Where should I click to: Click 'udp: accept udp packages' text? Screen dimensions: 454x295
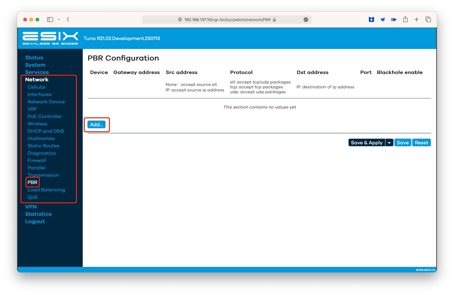click(x=258, y=92)
